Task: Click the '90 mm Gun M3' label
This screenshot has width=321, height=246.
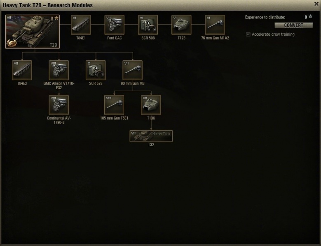Action: point(132,83)
